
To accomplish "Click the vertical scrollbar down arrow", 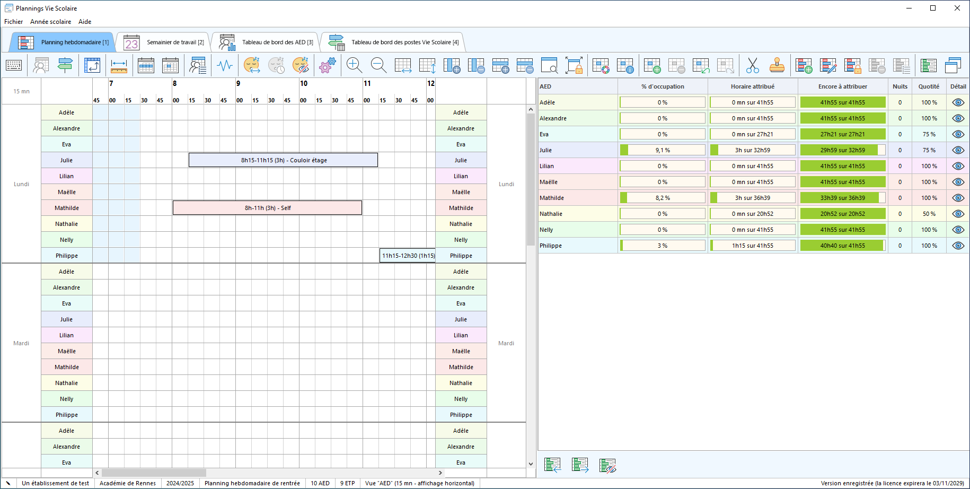I will click(531, 464).
